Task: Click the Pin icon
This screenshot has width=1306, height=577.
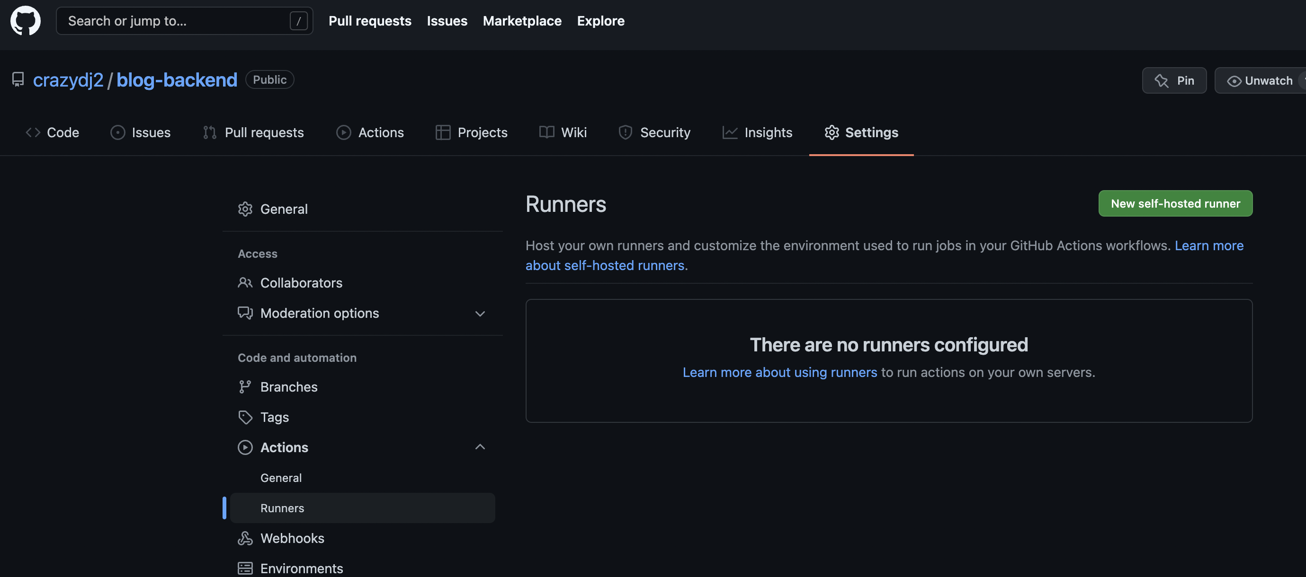Action: coord(1162,80)
